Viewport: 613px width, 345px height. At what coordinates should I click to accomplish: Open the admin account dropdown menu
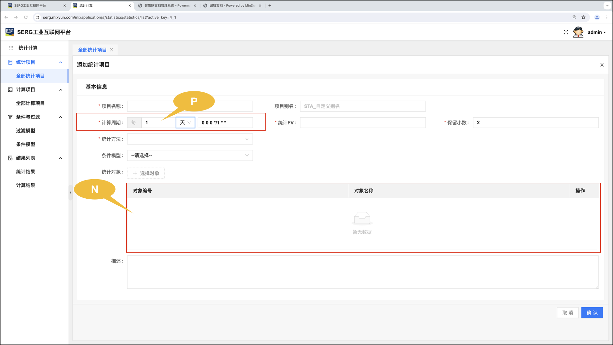point(596,32)
